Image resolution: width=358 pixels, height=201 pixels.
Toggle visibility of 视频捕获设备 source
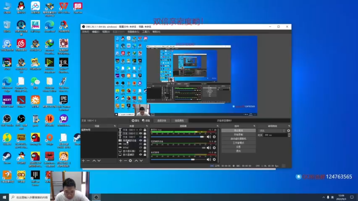click(x=141, y=140)
